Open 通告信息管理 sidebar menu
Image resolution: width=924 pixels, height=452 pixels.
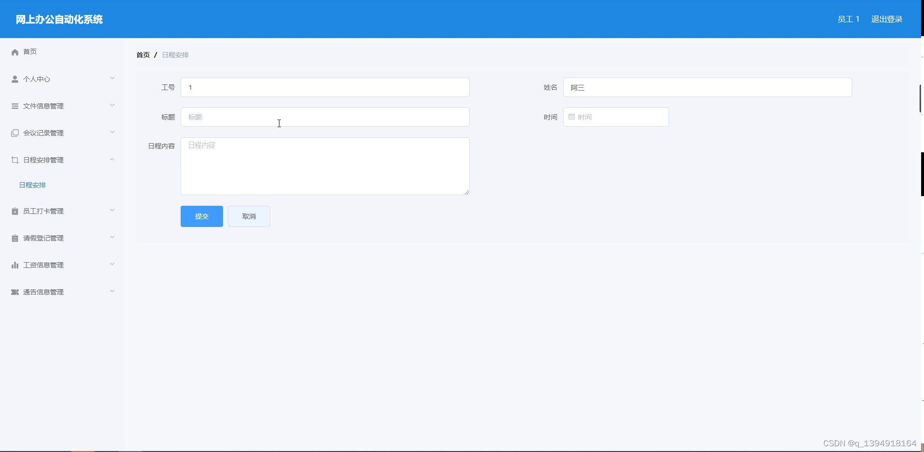(63, 292)
